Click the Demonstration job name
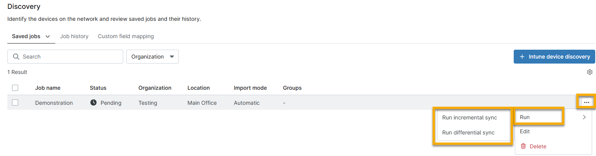This screenshot has height=156, width=596. click(54, 103)
